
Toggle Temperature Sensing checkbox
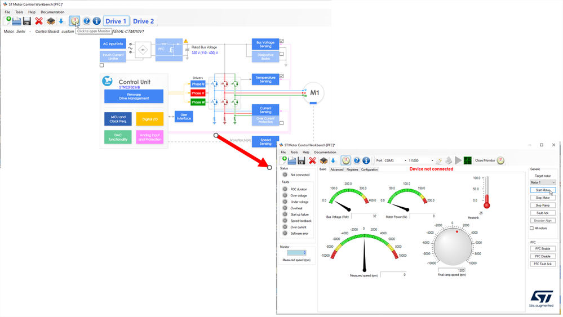pos(282,76)
